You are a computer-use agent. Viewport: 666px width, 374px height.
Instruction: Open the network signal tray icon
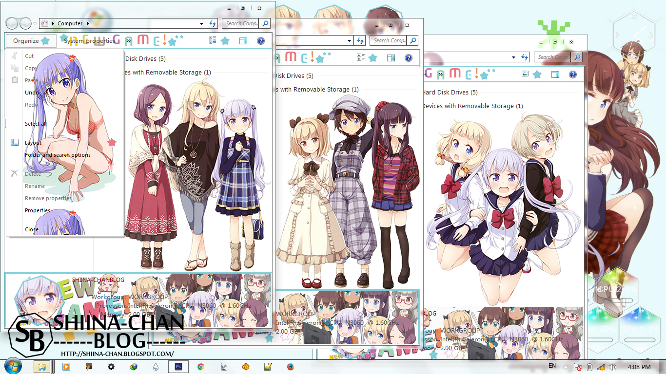(x=601, y=367)
